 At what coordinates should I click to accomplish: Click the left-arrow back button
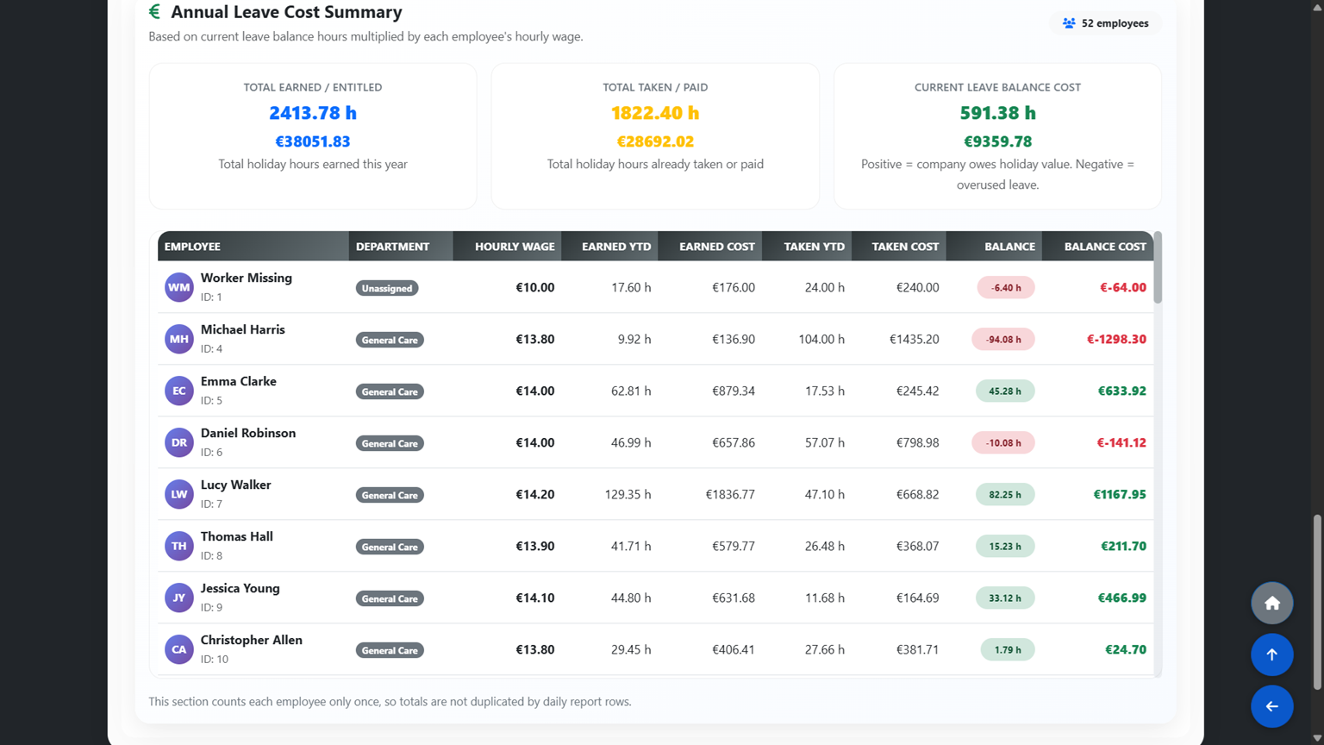(x=1271, y=706)
